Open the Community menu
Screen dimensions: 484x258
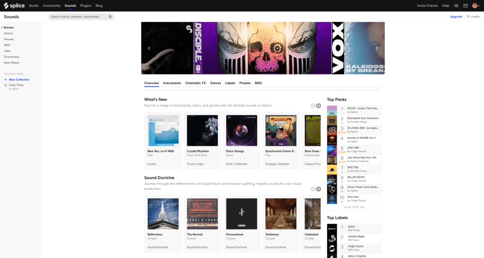[52, 6]
